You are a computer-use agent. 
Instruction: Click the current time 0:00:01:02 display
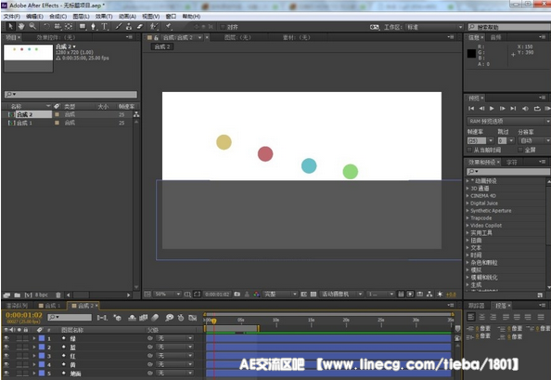(x=24, y=315)
